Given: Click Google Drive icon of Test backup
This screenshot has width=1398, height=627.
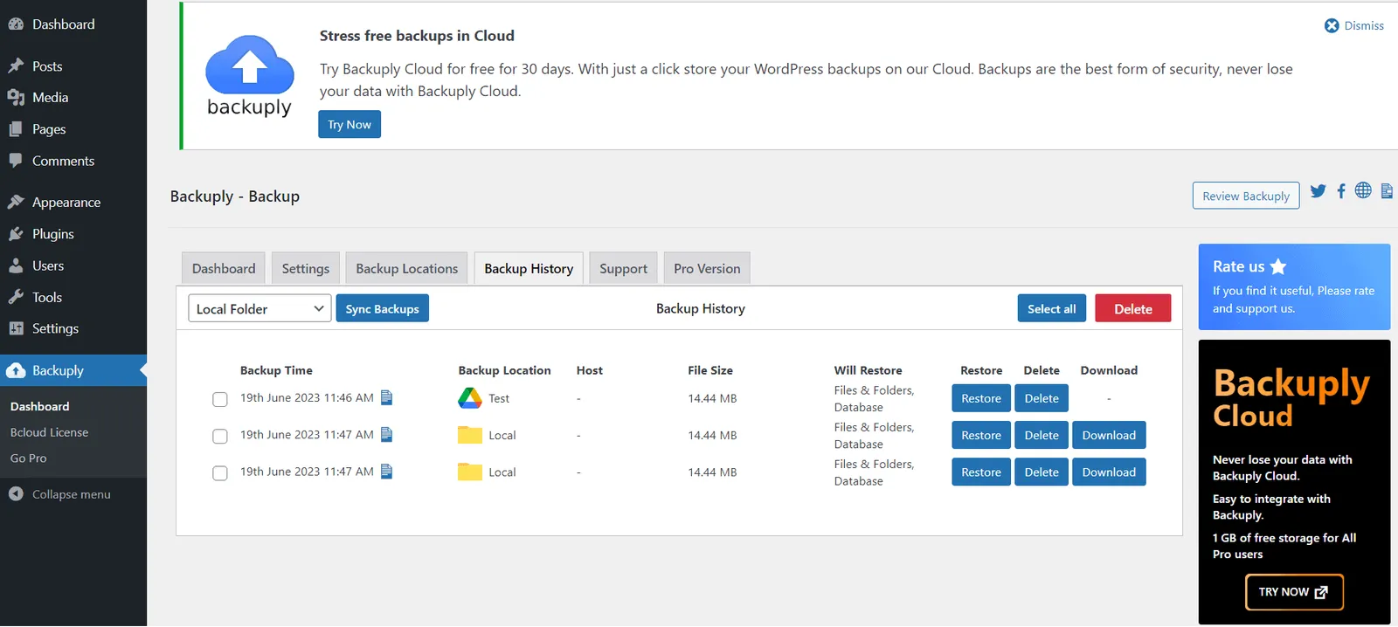Looking at the screenshot, I should point(470,398).
